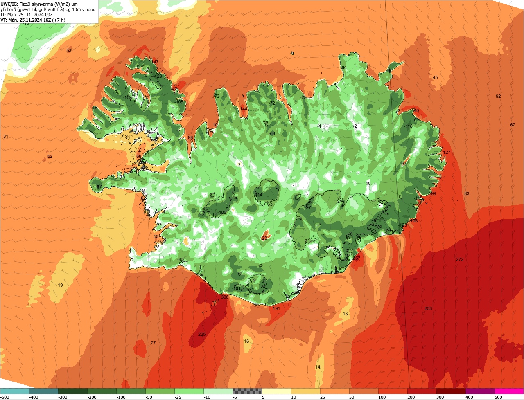Click the 199 value on the east coast

pyautogui.click(x=433, y=193)
